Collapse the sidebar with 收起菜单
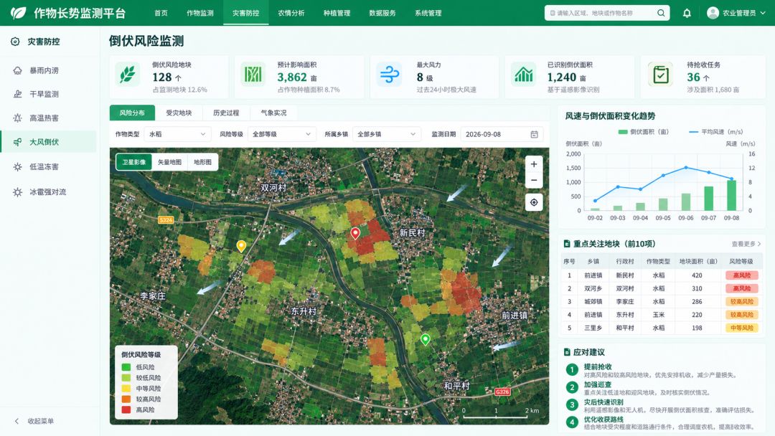 [x=34, y=421]
